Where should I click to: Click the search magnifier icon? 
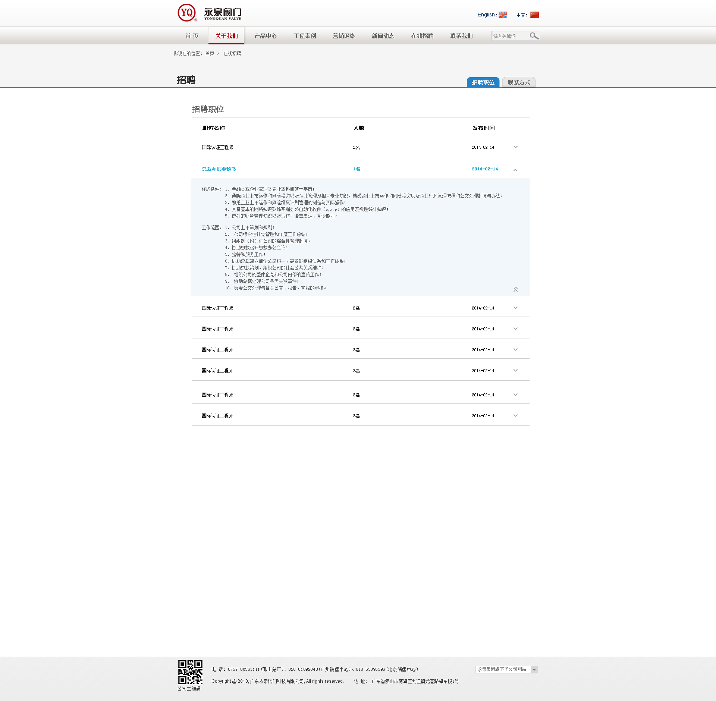tap(534, 36)
